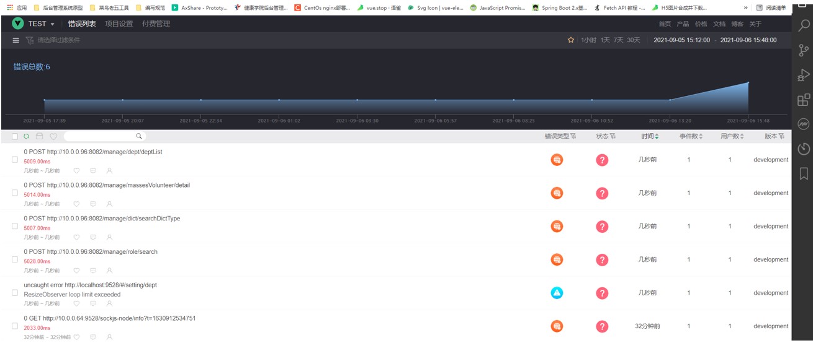Open the 产品 link
This screenshot has width=813, height=343.
tap(683, 24)
